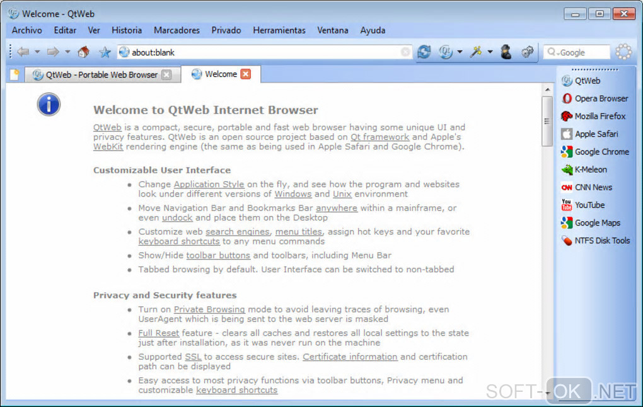Follow the Full Reset link
643x407 pixels.
point(159,333)
